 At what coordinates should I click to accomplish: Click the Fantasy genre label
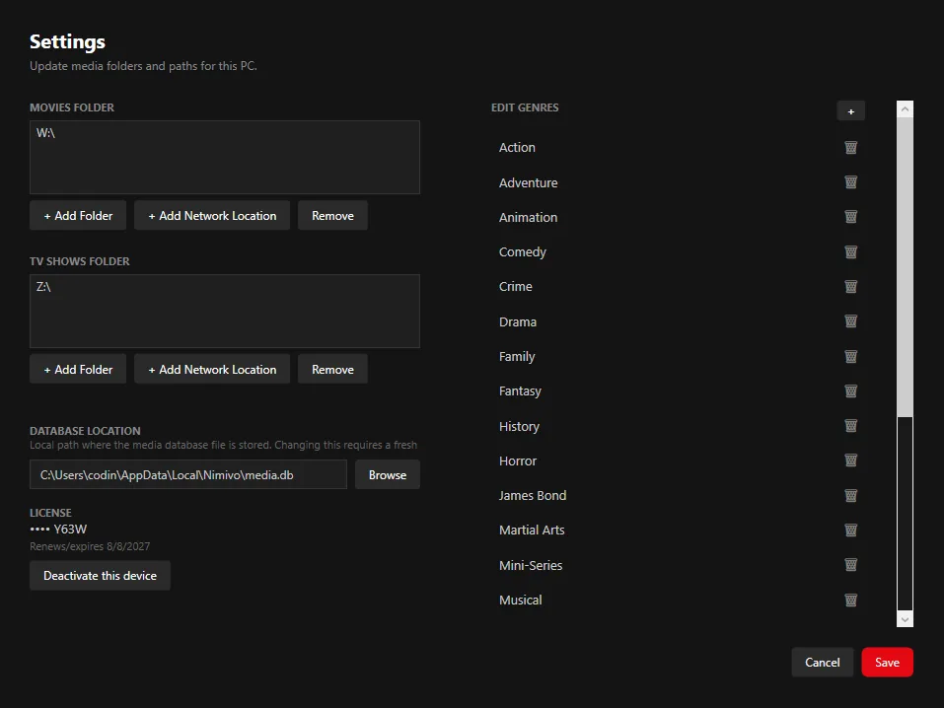[x=520, y=391]
